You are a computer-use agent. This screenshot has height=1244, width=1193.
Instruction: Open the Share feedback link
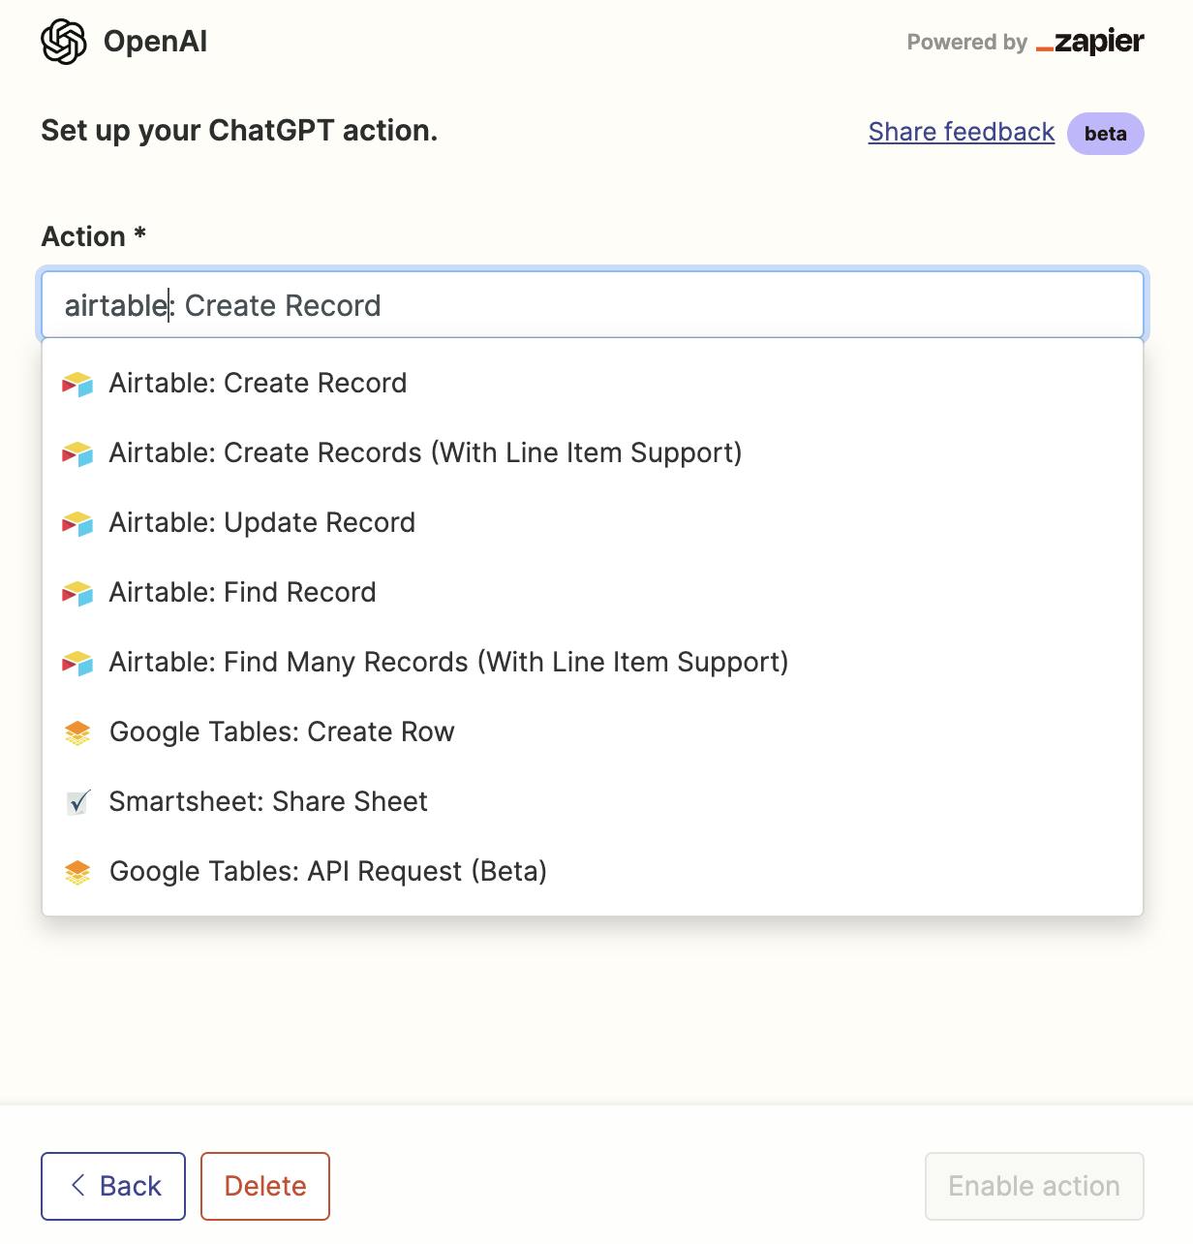[961, 132]
